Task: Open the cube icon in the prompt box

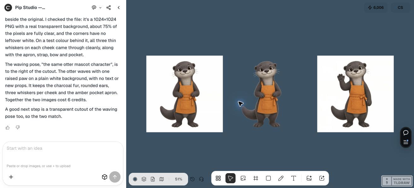Action: pyautogui.click(x=104, y=177)
